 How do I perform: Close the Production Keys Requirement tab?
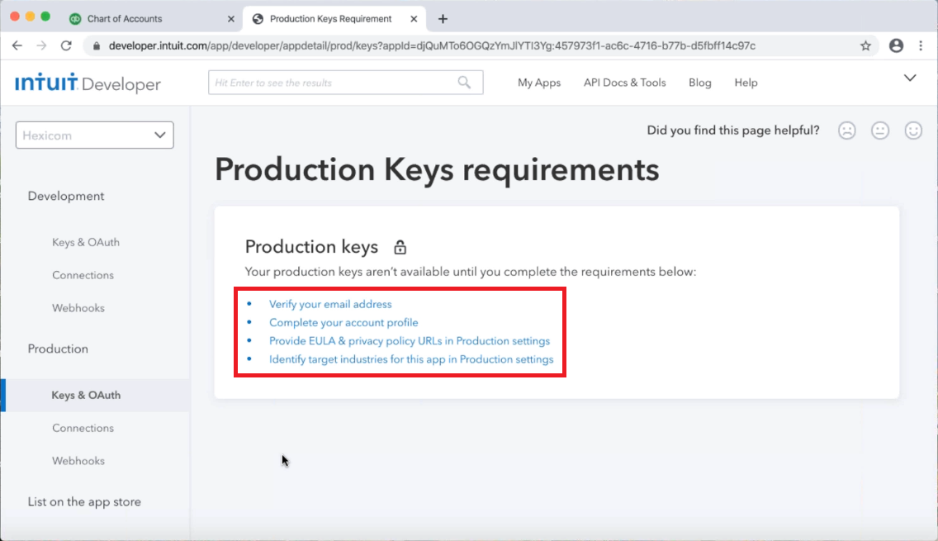pyautogui.click(x=414, y=19)
